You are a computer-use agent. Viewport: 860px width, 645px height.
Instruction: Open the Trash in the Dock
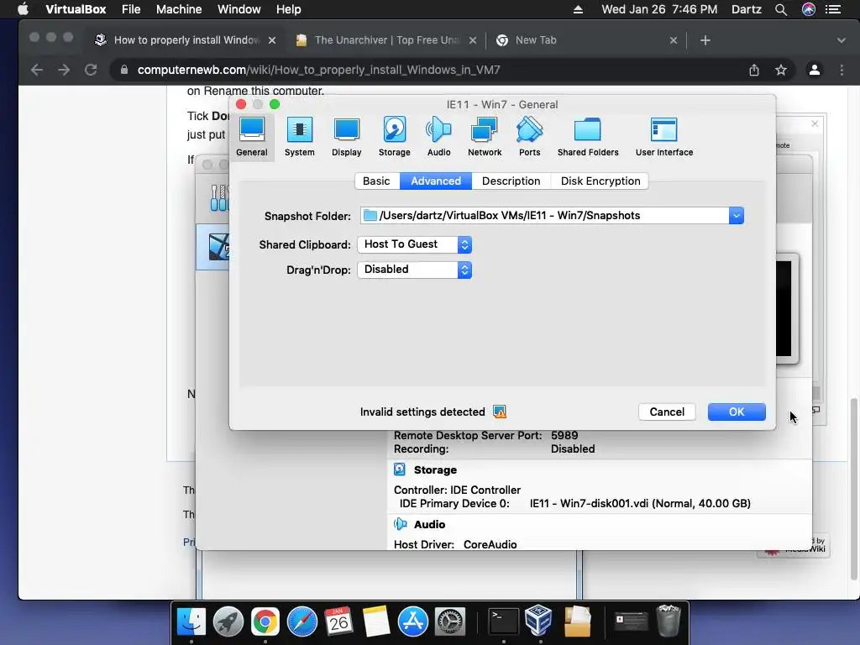click(x=668, y=621)
